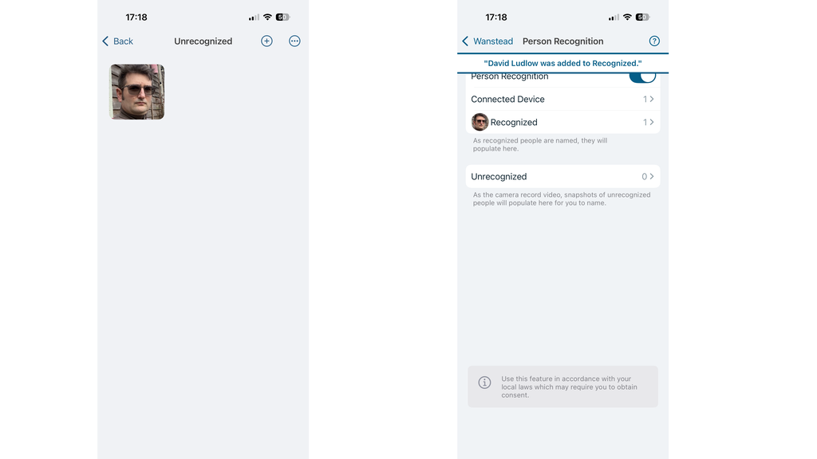The height and width of the screenshot is (459, 817).
Task: Tap the 'David Ludlow was added' banner
Action: click(562, 63)
